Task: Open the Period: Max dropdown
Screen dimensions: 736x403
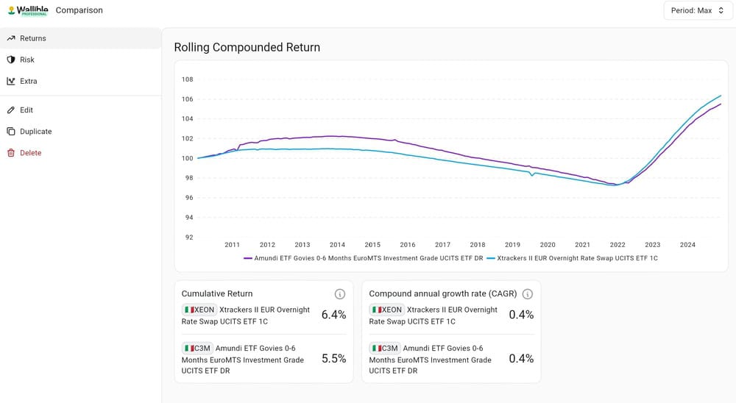Action: (698, 10)
